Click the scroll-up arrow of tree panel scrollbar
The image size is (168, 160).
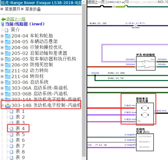84,2
